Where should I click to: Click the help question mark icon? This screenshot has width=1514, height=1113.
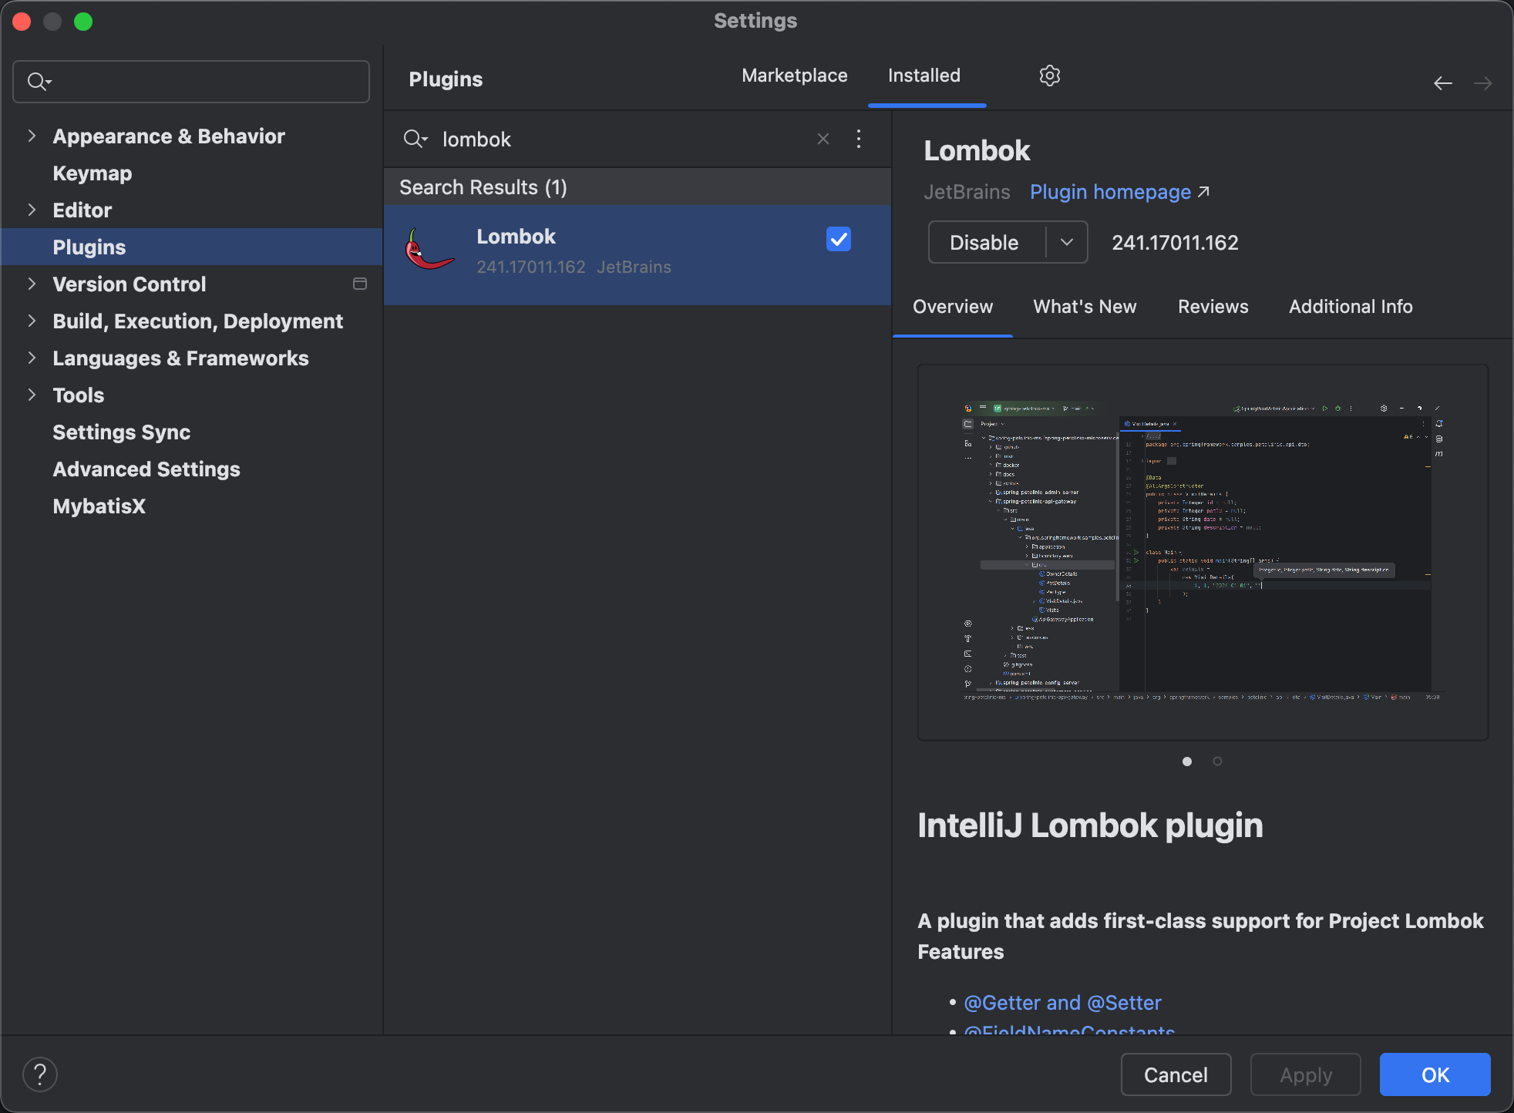pyautogui.click(x=40, y=1074)
